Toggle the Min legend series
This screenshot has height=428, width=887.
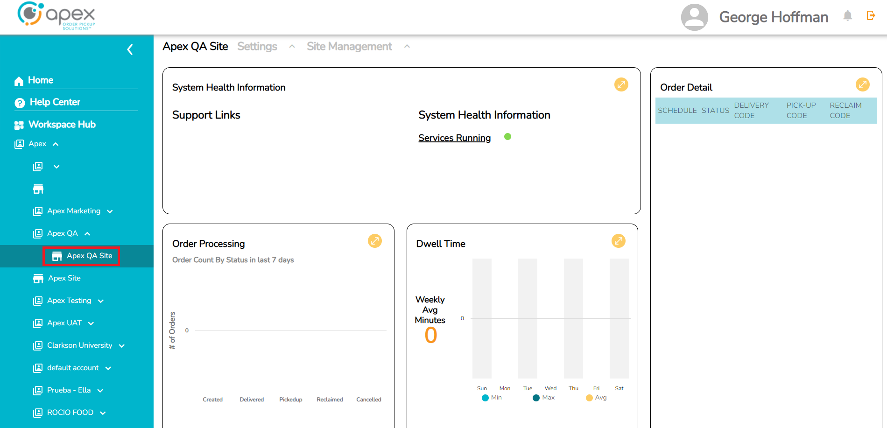tap(492, 398)
